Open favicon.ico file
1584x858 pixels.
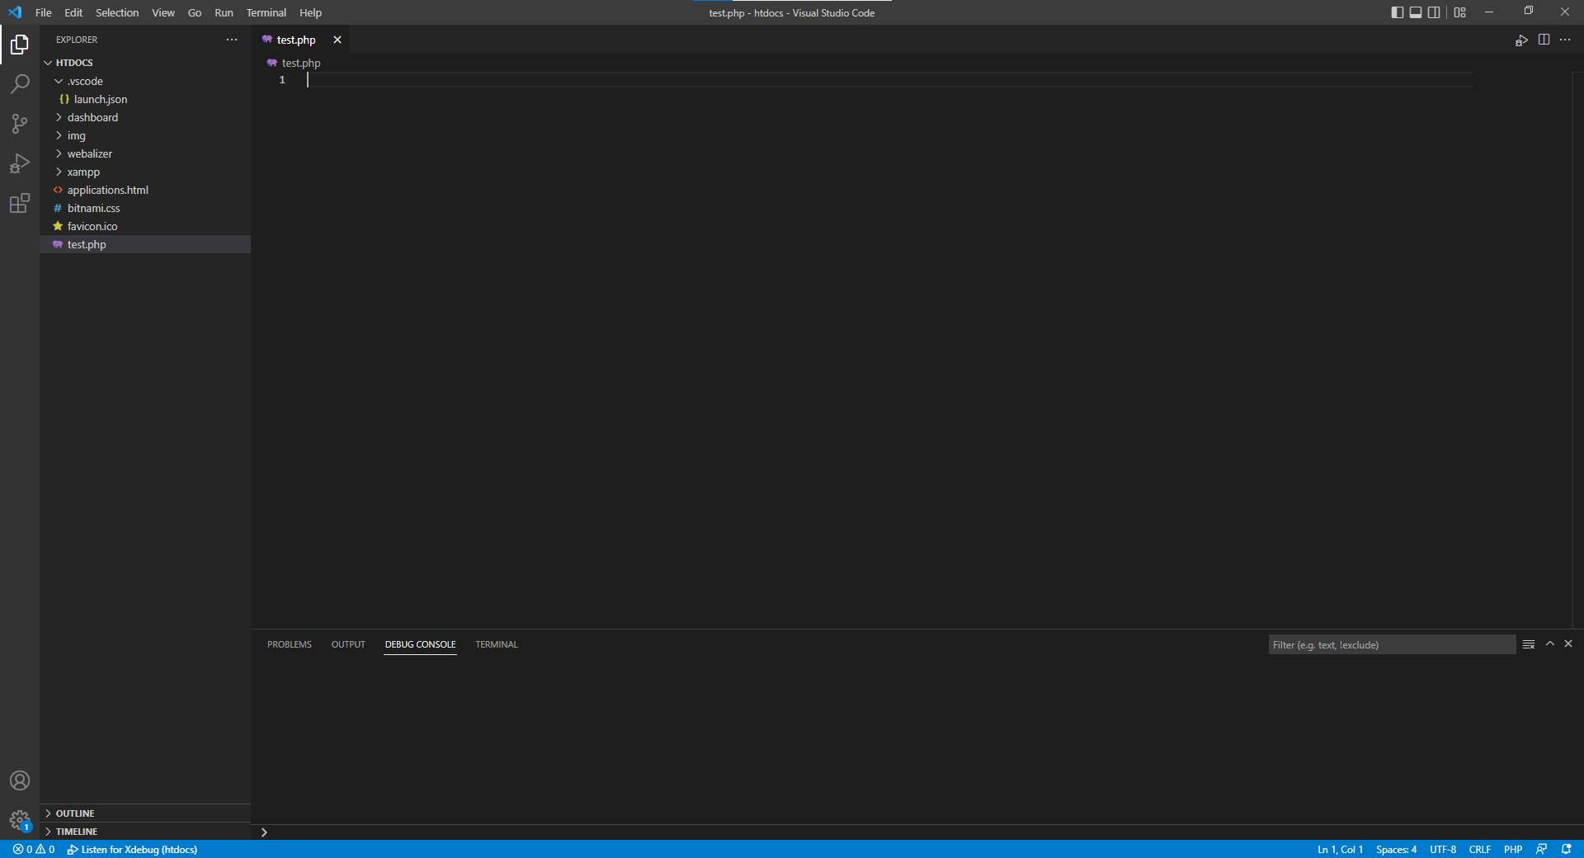(x=145, y=226)
